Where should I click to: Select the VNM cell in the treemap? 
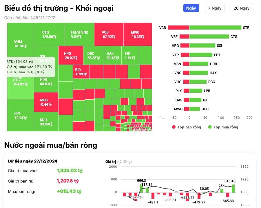click(x=20, y=39)
